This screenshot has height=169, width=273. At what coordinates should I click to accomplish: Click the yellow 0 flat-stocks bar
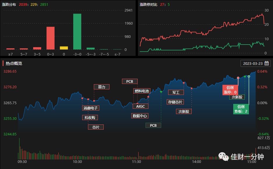tap(64, 48)
